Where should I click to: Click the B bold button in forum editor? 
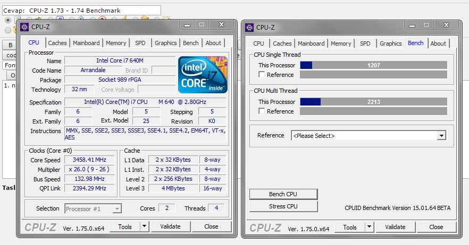coord(10,45)
